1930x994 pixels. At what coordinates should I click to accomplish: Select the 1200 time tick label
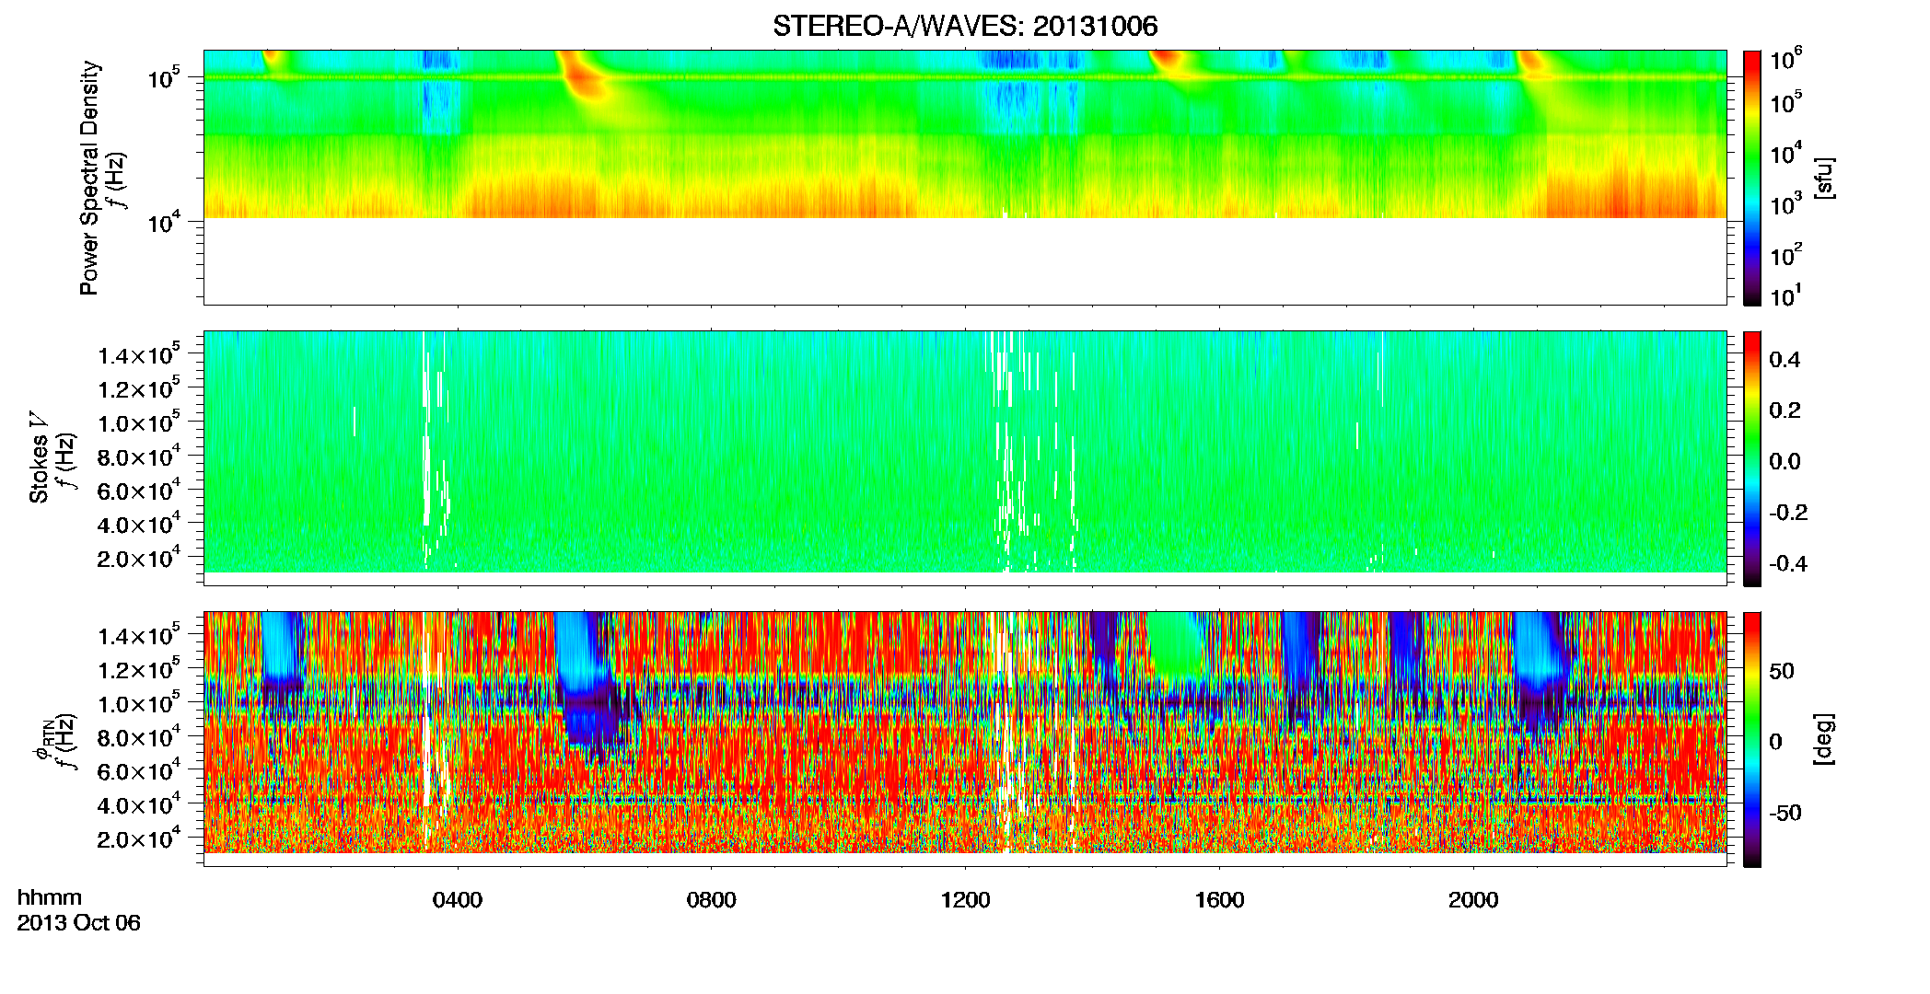pyautogui.click(x=965, y=900)
